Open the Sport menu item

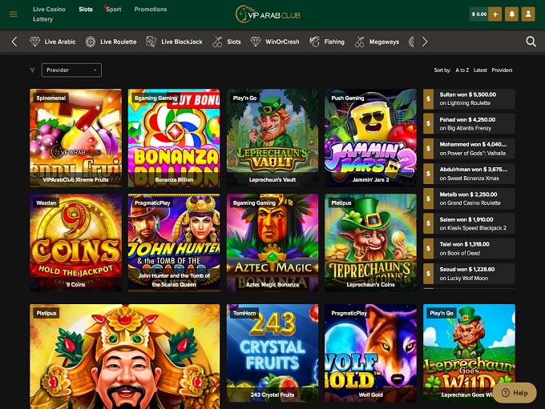tap(113, 10)
